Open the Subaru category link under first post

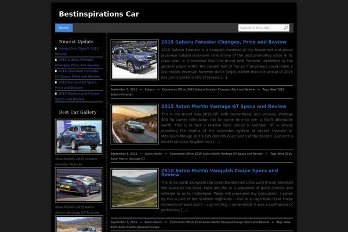coord(150,89)
